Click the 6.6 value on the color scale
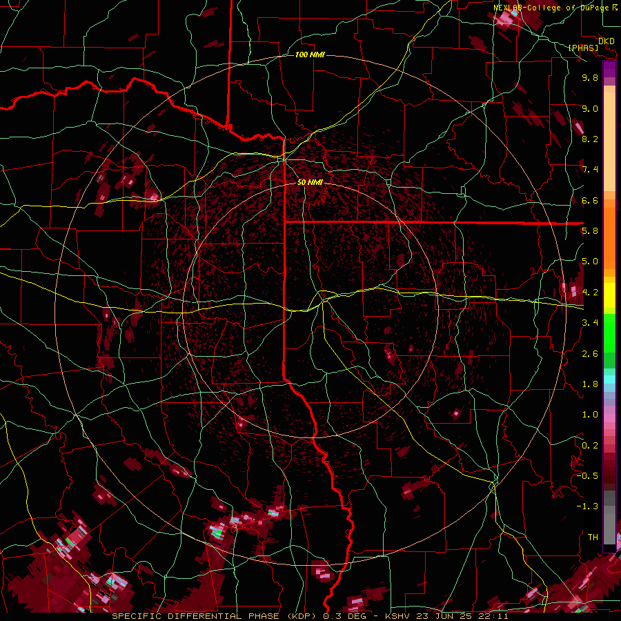Image resolution: width=621 pixels, height=621 pixels. (x=590, y=200)
